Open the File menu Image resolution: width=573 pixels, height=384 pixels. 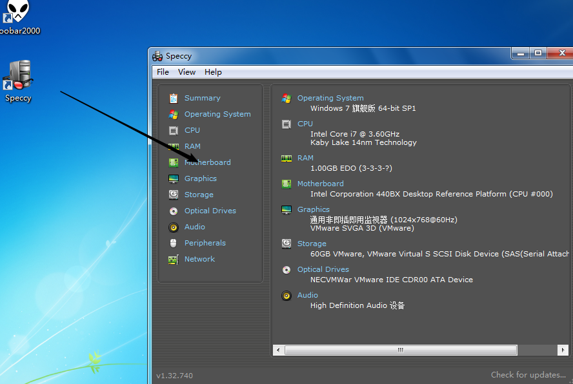pyautogui.click(x=163, y=72)
